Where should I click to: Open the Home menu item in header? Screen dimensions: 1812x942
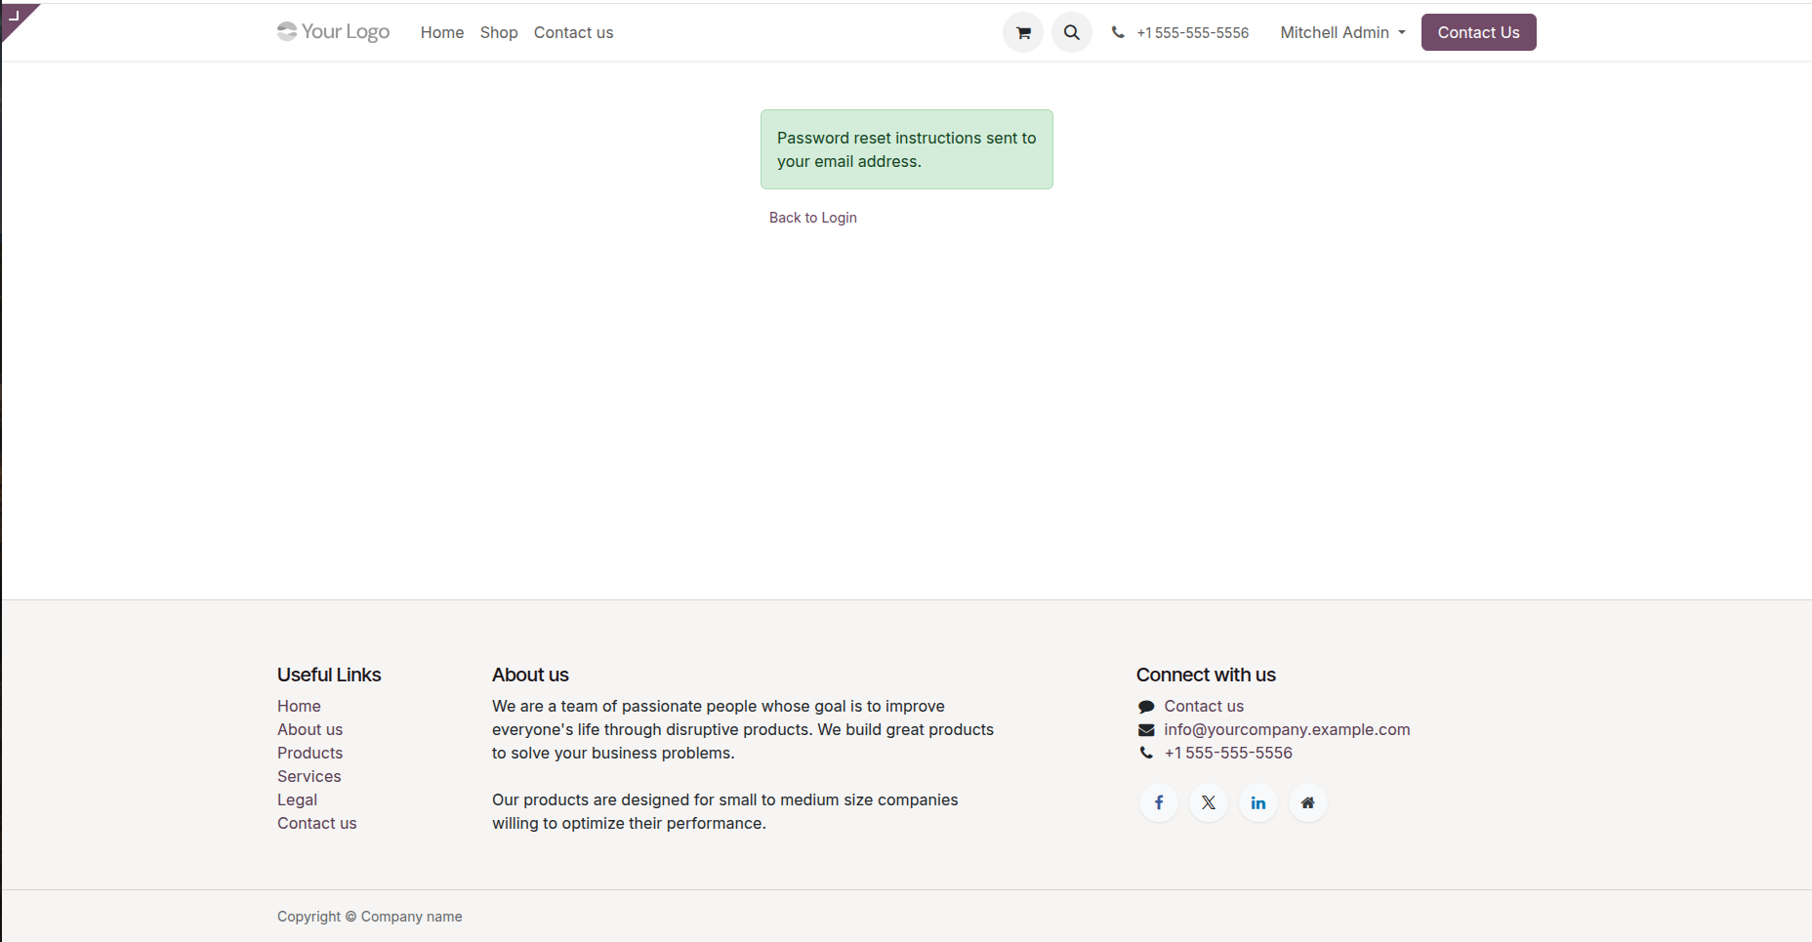coord(442,32)
